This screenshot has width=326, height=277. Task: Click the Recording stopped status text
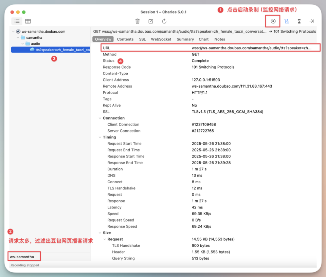25,265
